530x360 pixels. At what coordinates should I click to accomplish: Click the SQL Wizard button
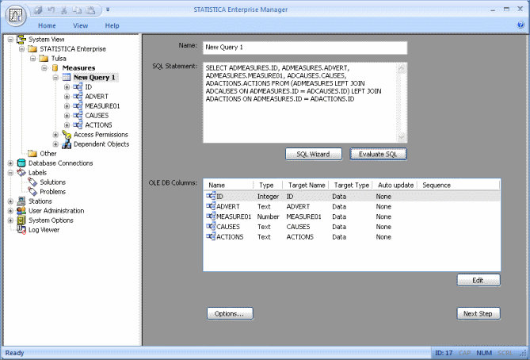[x=313, y=154]
